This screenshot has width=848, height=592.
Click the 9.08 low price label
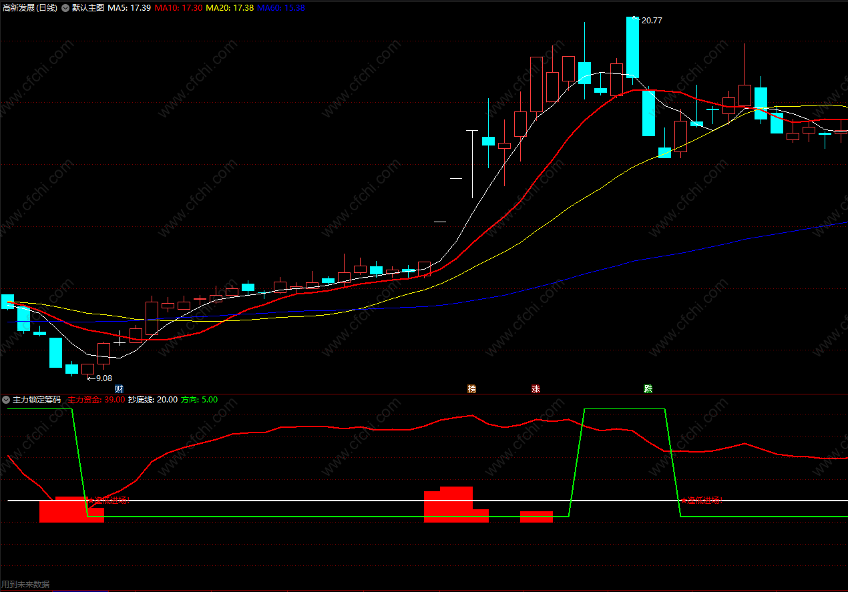click(104, 378)
